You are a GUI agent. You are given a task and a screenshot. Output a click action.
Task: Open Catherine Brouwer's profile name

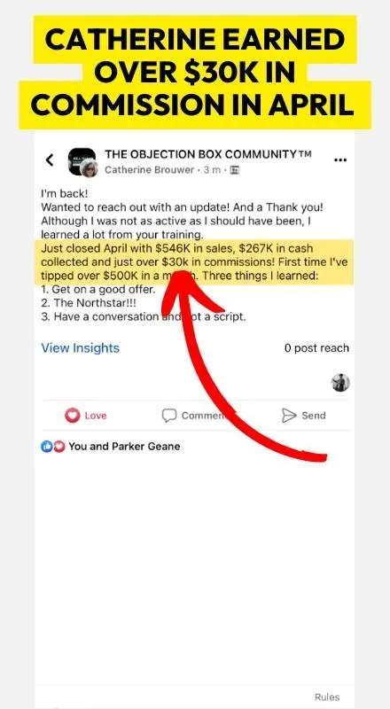[149, 170]
